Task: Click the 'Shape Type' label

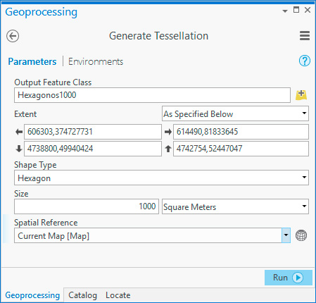Action: click(35, 165)
